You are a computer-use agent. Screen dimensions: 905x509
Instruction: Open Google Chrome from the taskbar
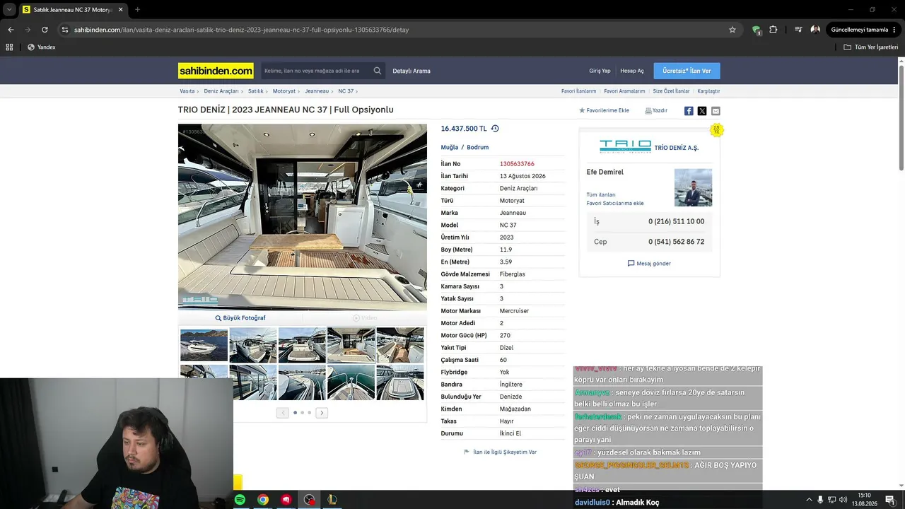click(x=263, y=500)
